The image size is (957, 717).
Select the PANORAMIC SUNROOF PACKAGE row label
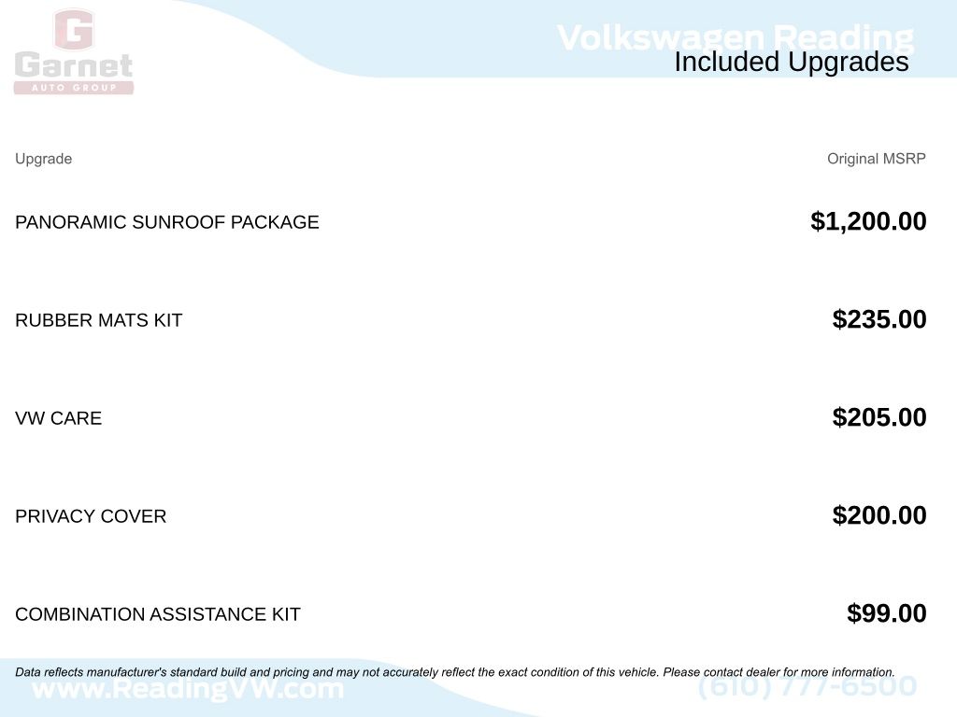pyautogui.click(x=167, y=222)
